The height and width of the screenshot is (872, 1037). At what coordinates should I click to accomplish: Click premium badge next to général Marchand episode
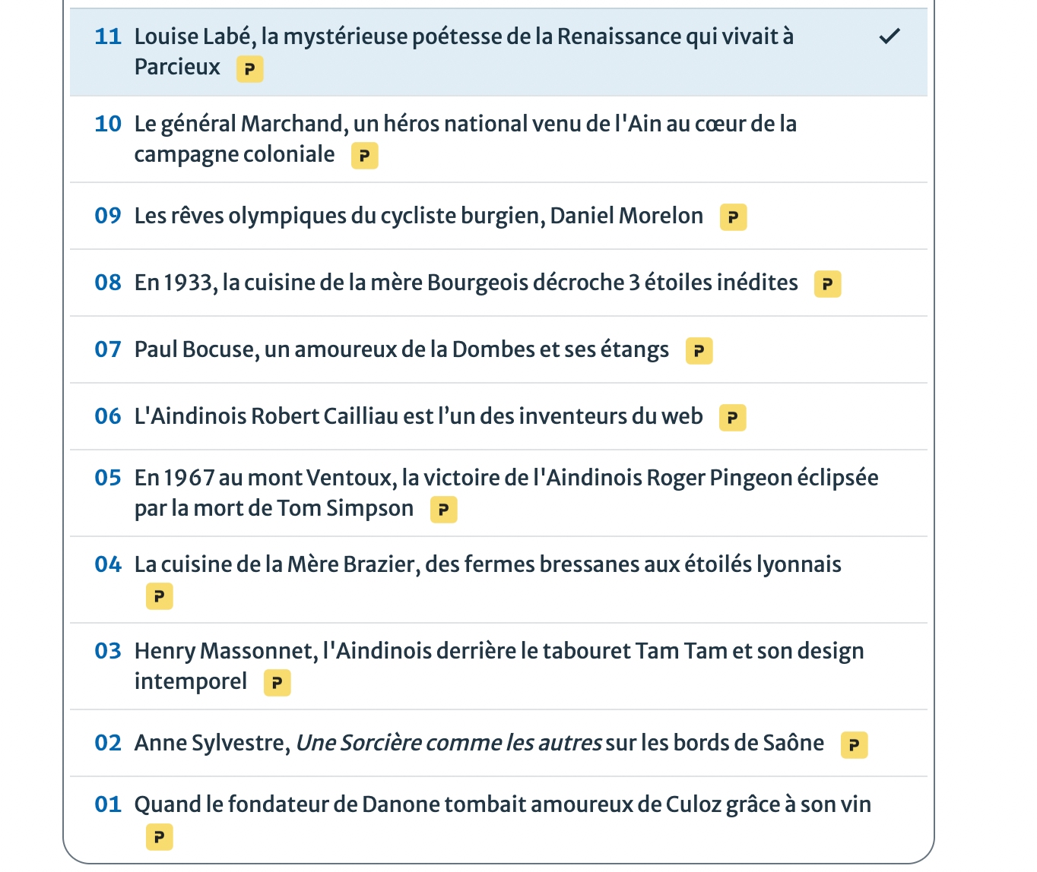[364, 156]
